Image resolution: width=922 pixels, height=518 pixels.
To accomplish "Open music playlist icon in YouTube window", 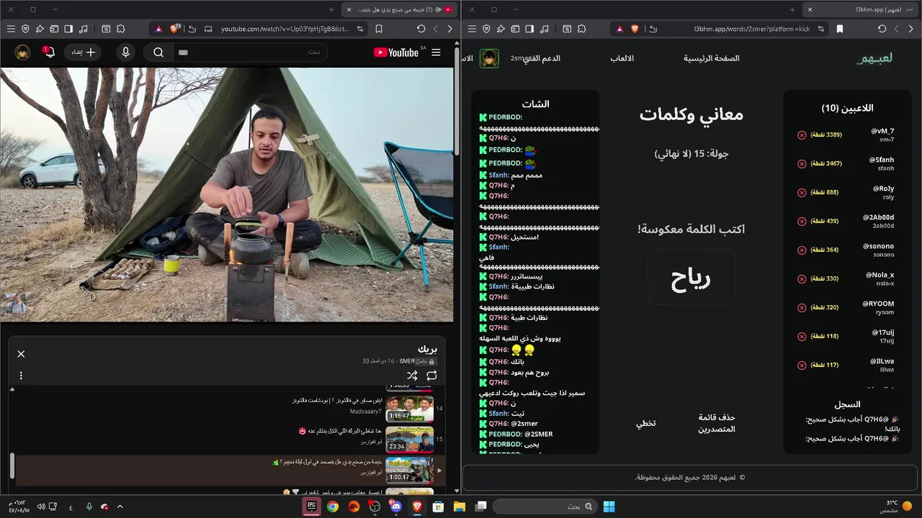I will (84, 29).
